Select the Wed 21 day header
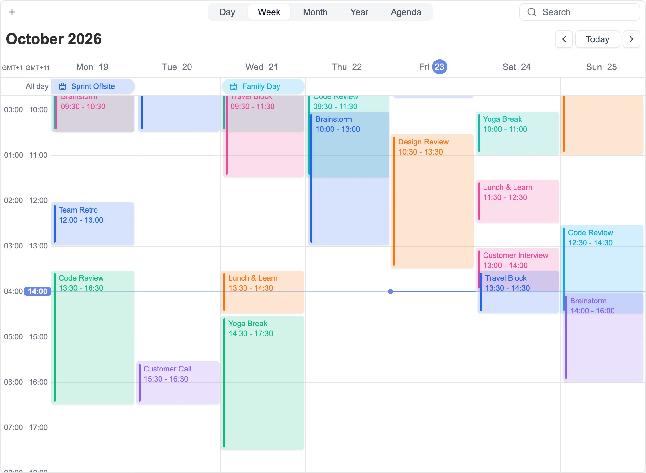Screen dimensions: 646x473 (x=262, y=67)
